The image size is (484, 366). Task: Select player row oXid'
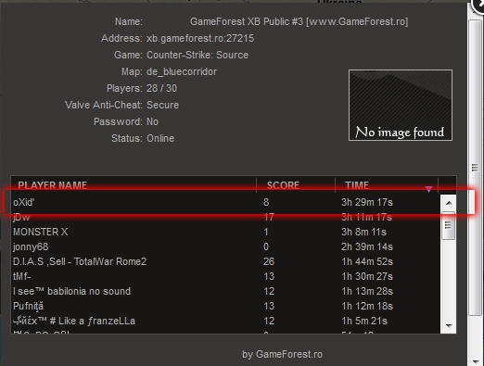225,202
